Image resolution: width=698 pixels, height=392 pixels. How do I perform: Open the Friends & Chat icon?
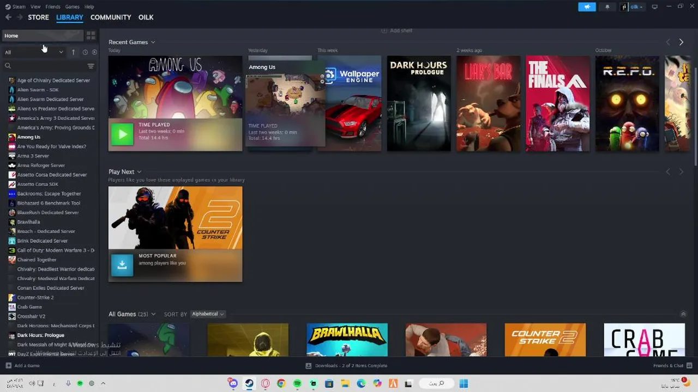click(x=690, y=366)
